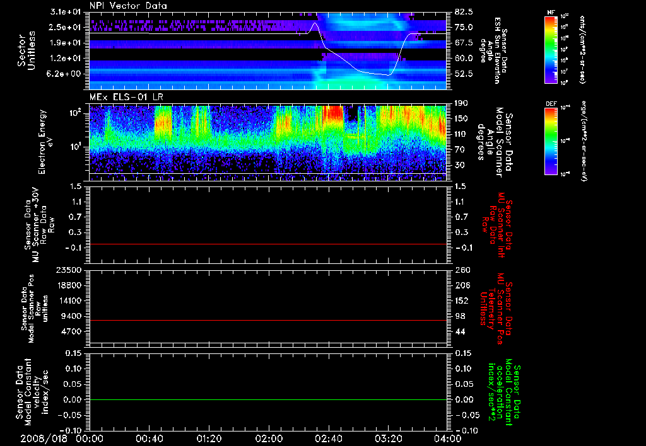This screenshot has height=446, width=646.
Task: Click the 01:20 time axis tick label
Action: (210, 438)
